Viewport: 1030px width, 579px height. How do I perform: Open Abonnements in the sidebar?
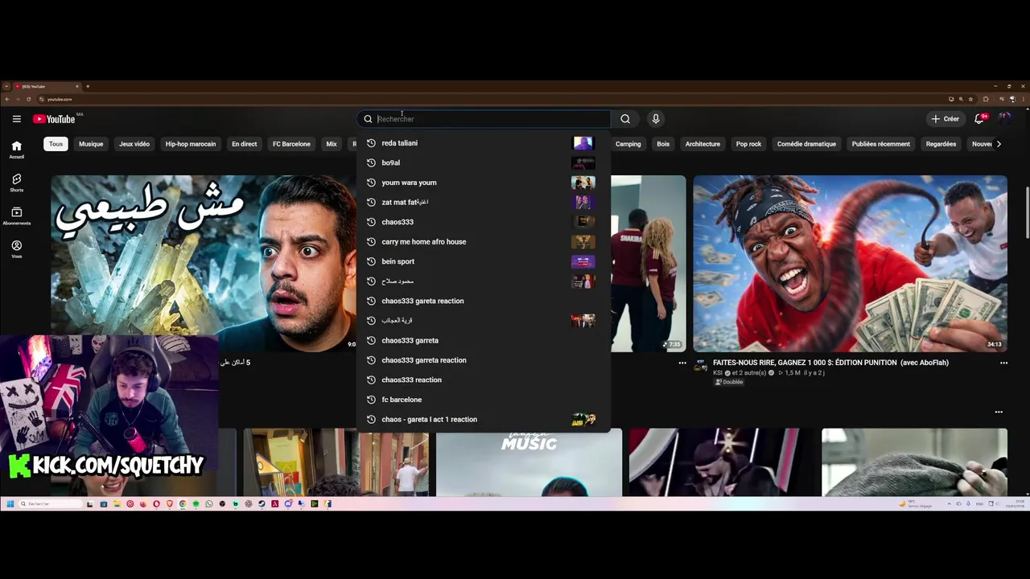click(x=16, y=216)
